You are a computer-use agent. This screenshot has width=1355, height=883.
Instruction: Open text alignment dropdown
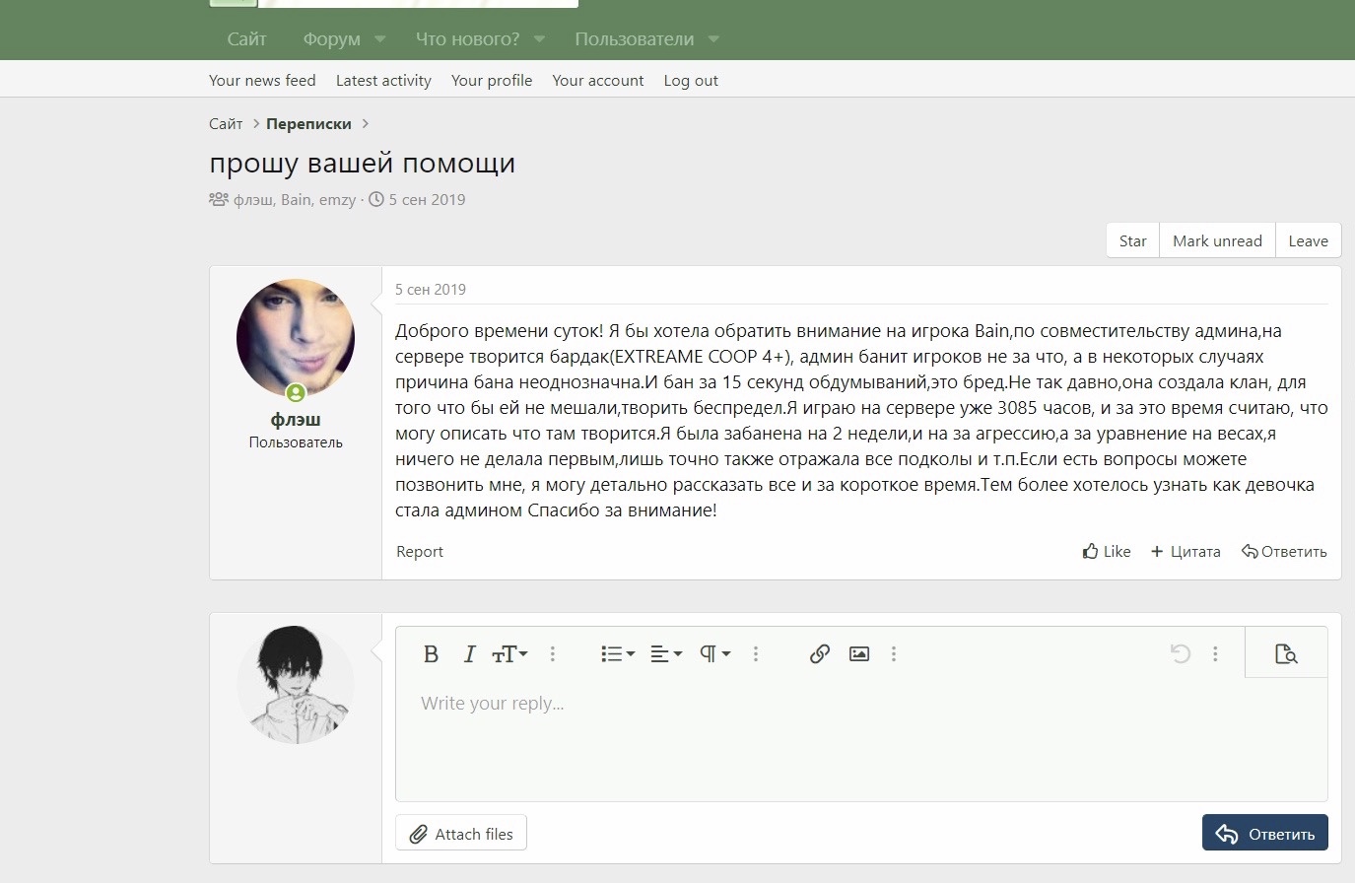666,653
